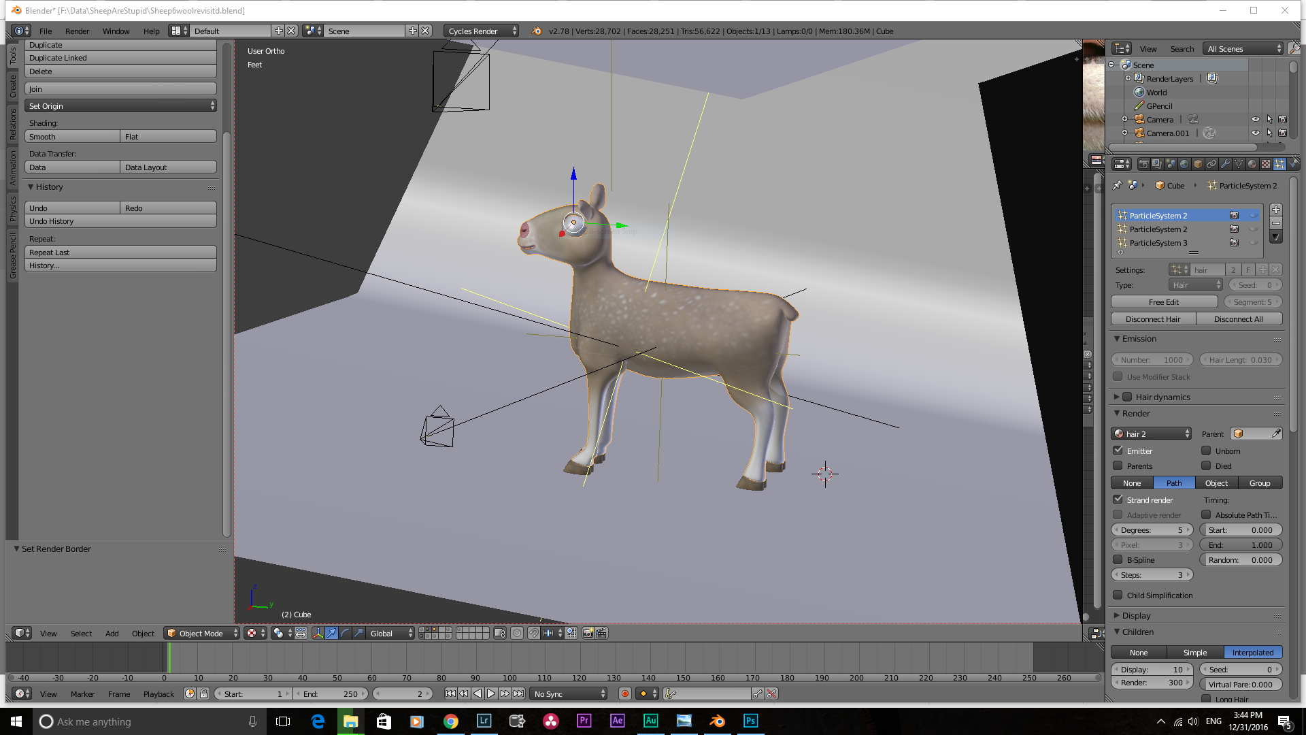The image size is (1306, 735).
Task: Click the outliner search magnifier icon
Action: pyautogui.click(x=1294, y=48)
